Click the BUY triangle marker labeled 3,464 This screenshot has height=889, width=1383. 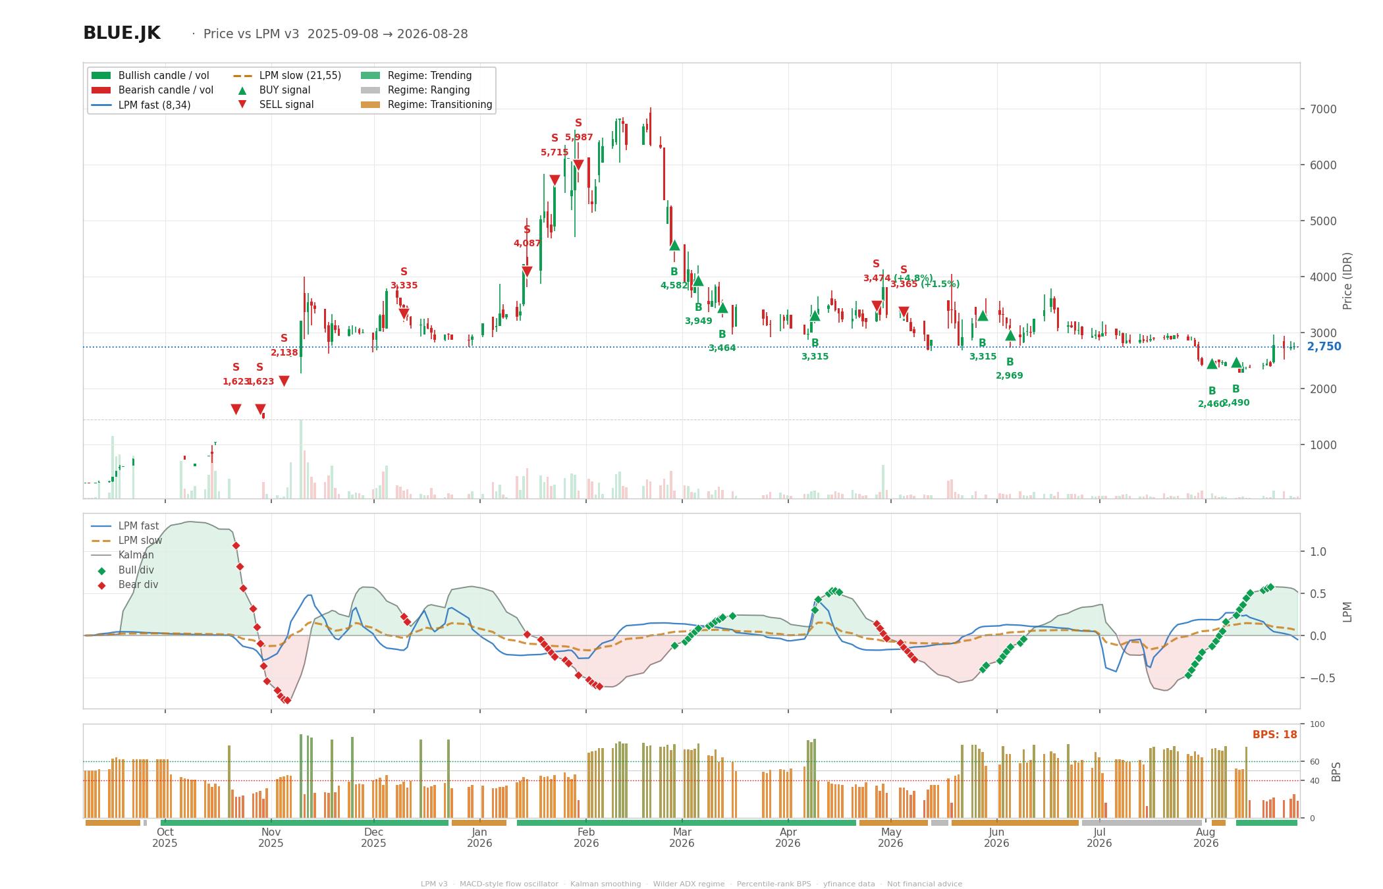click(x=722, y=308)
